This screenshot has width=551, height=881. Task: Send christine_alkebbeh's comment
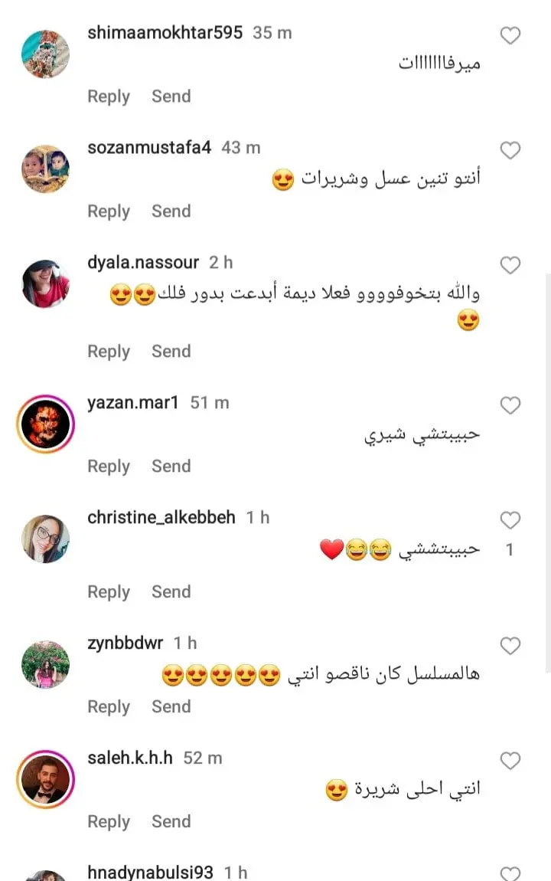pos(171,591)
